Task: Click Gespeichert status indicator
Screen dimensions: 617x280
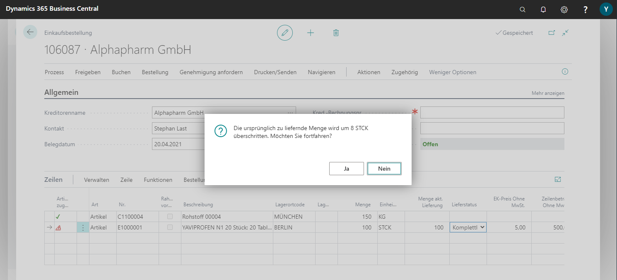Action: point(514,33)
